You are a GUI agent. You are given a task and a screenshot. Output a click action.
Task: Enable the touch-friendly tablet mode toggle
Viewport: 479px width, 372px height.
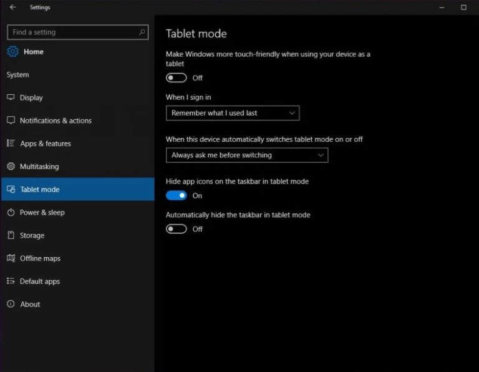point(177,78)
